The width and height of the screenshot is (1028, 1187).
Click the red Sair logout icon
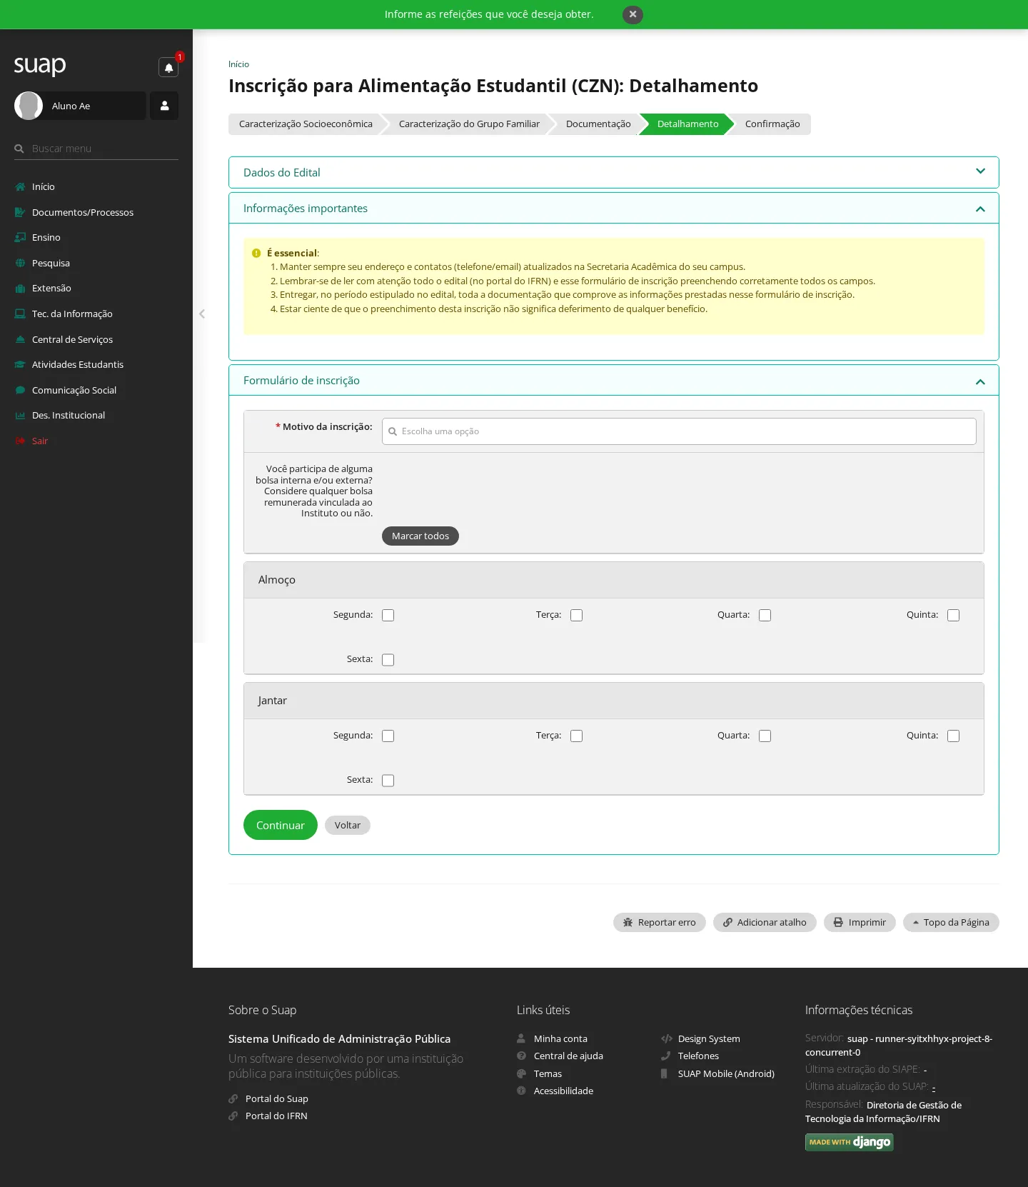pyautogui.click(x=20, y=441)
